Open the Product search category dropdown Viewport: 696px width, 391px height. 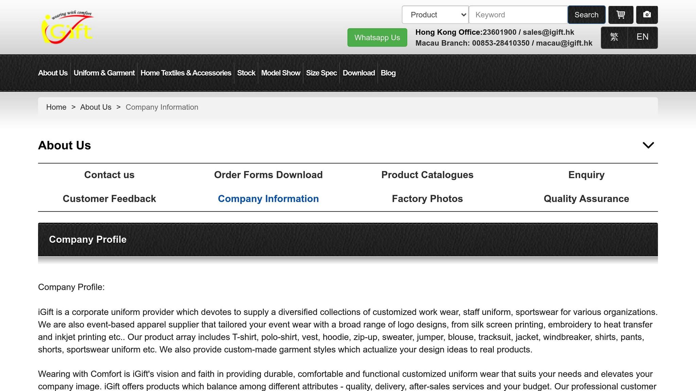tap(435, 15)
